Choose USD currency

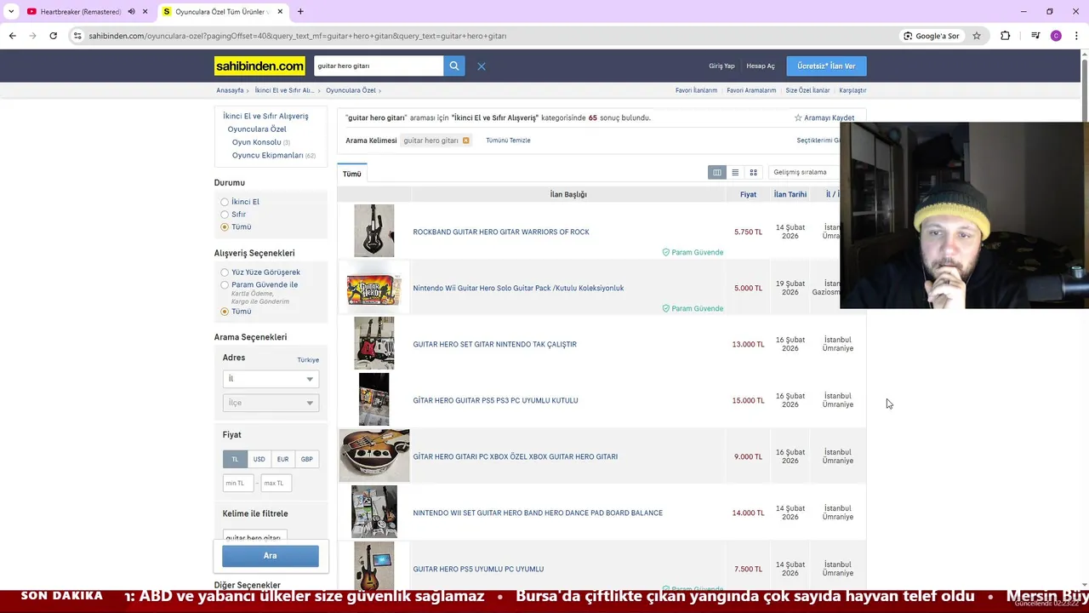click(259, 459)
